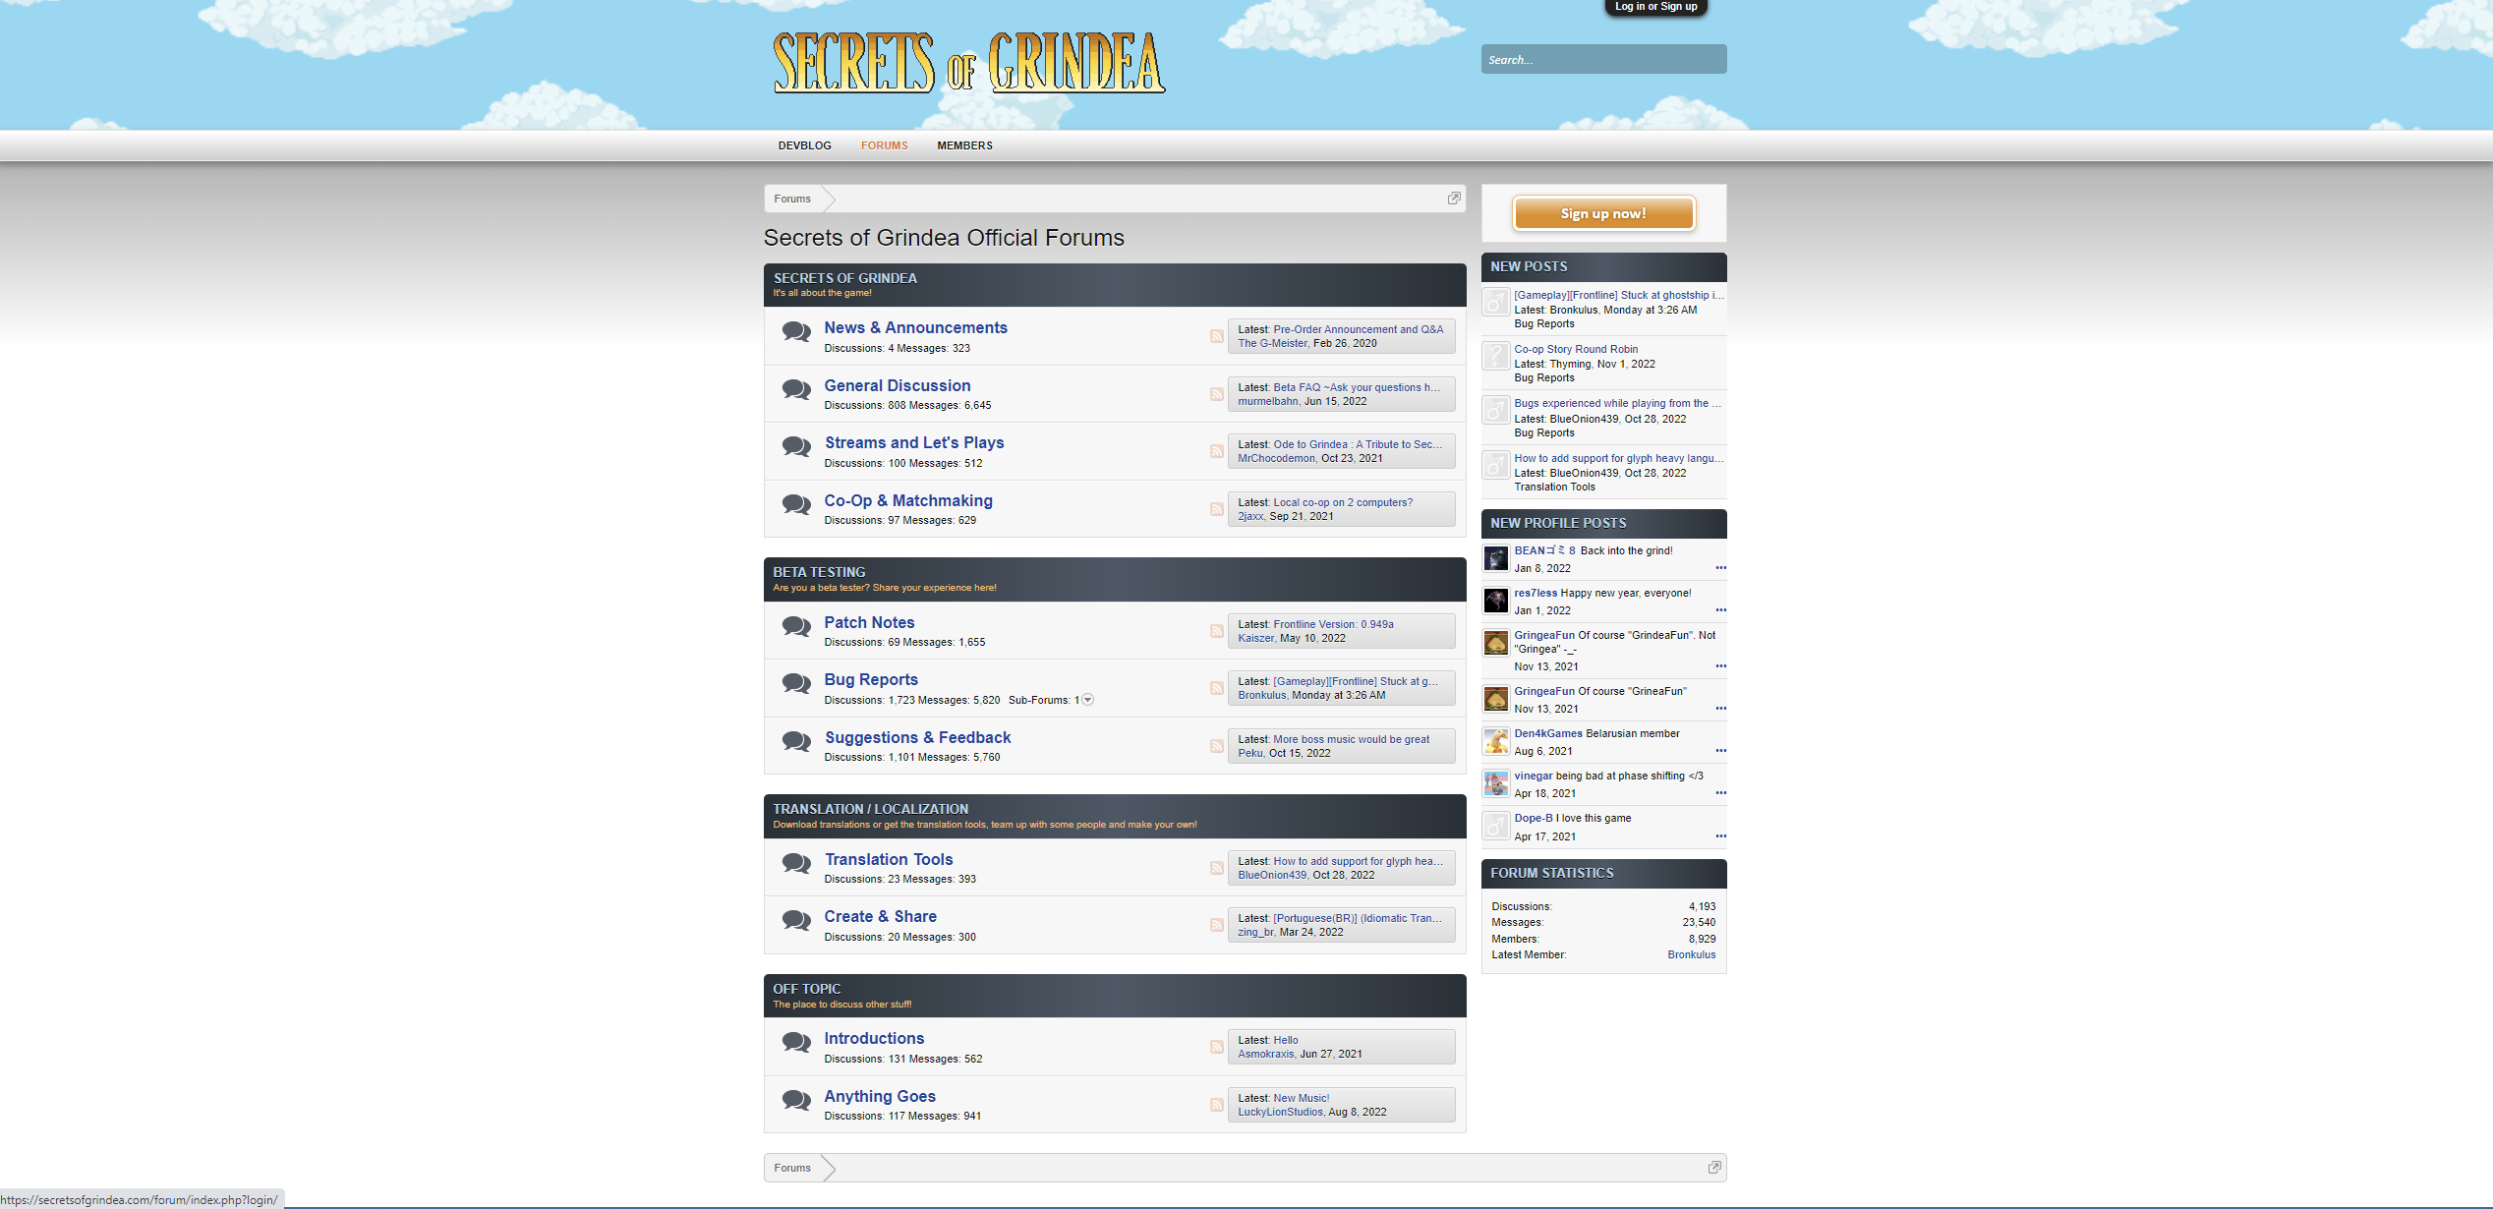Open latest post More boss music would be great
The image size is (2493, 1209).
tap(1351, 739)
